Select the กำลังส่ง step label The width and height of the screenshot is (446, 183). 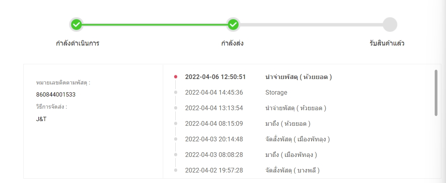tap(233, 43)
